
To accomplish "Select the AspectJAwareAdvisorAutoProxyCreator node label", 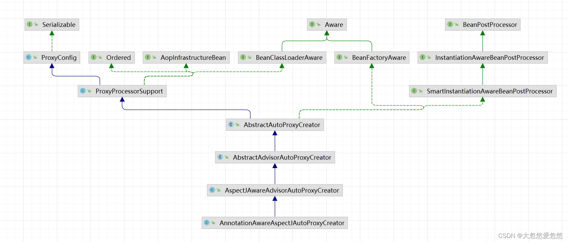I will pyautogui.click(x=282, y=190).
